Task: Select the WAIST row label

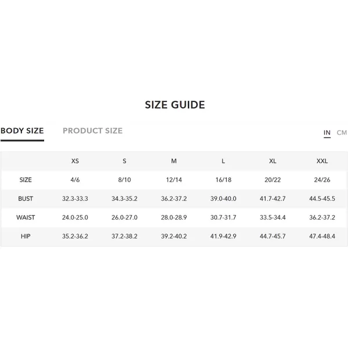Action: point(26,217)
